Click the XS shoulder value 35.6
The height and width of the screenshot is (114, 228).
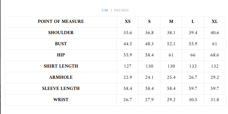pos(128,33)
